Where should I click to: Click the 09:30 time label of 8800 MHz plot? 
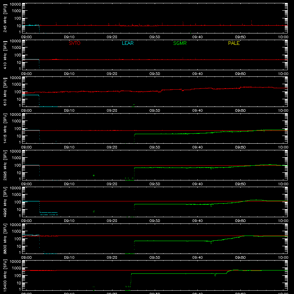click(155, 258)
